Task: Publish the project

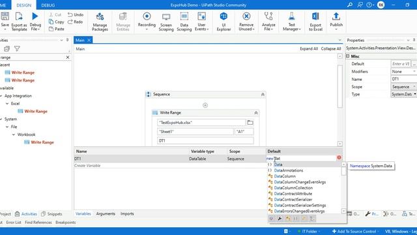Action: click(336, 21)
